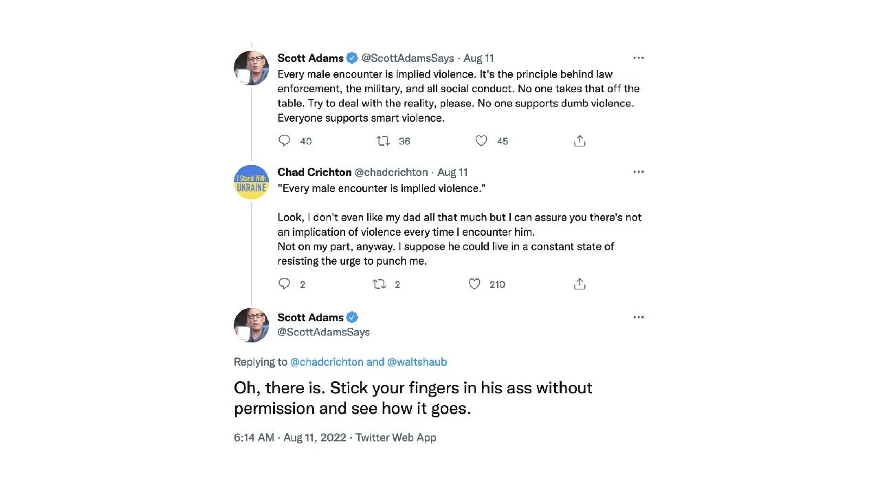
Task: Open Chad Crichton's profile name
Action: point(314,172)
